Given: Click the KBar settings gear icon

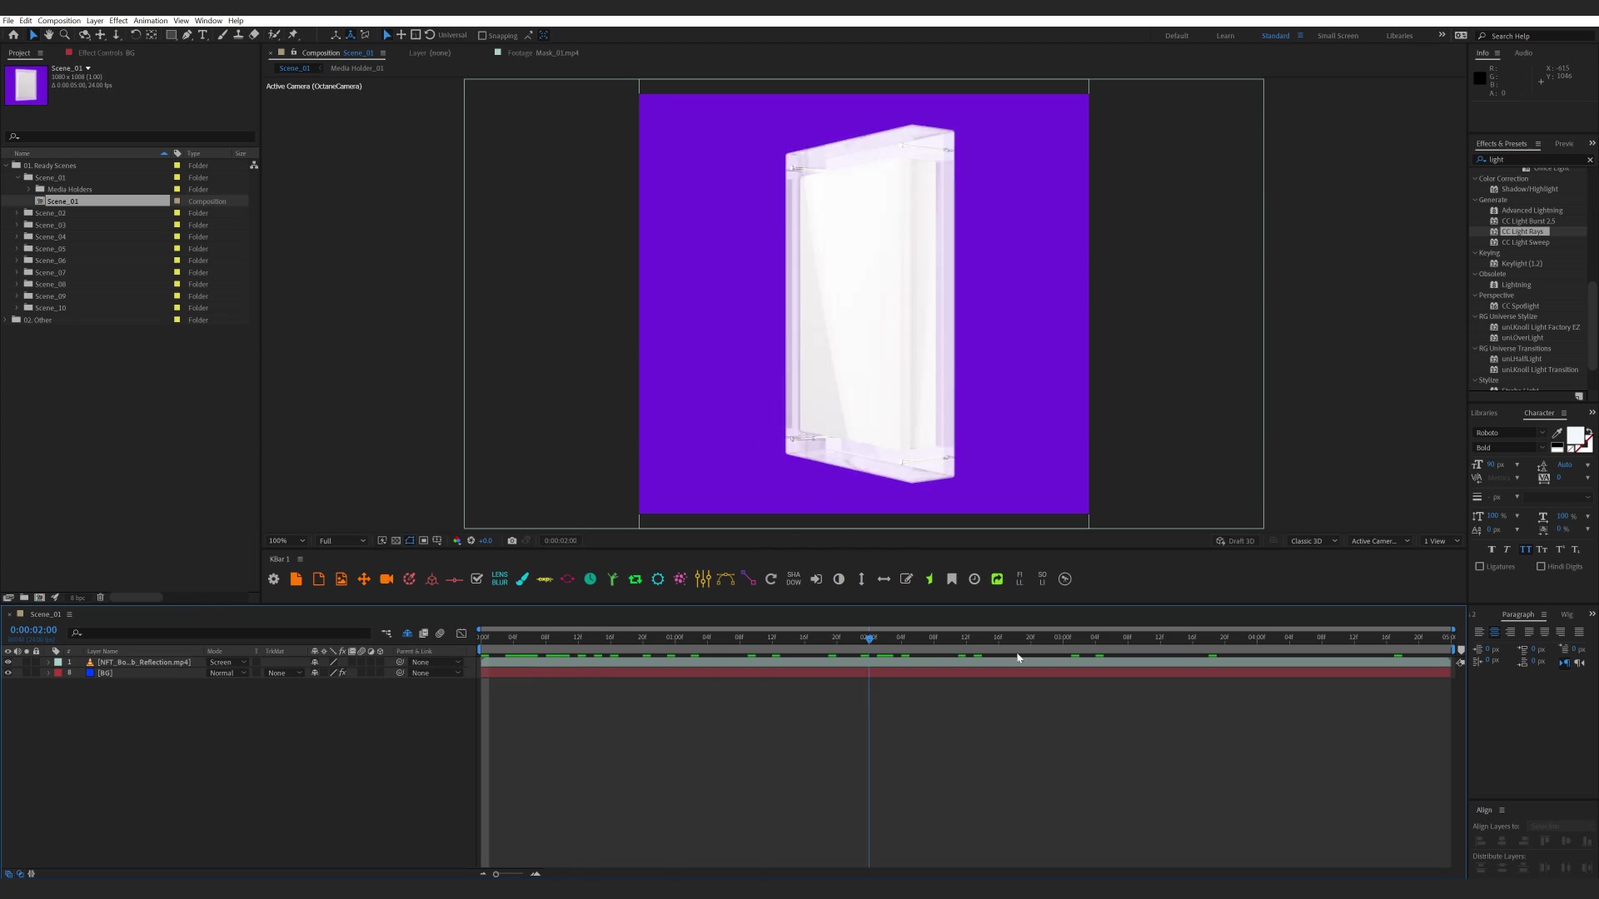Looking at the screenshot, I should tap(273, 579).
